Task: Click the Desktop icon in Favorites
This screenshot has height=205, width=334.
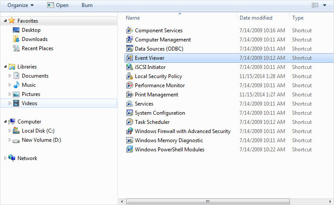Action: coord(16,30)
